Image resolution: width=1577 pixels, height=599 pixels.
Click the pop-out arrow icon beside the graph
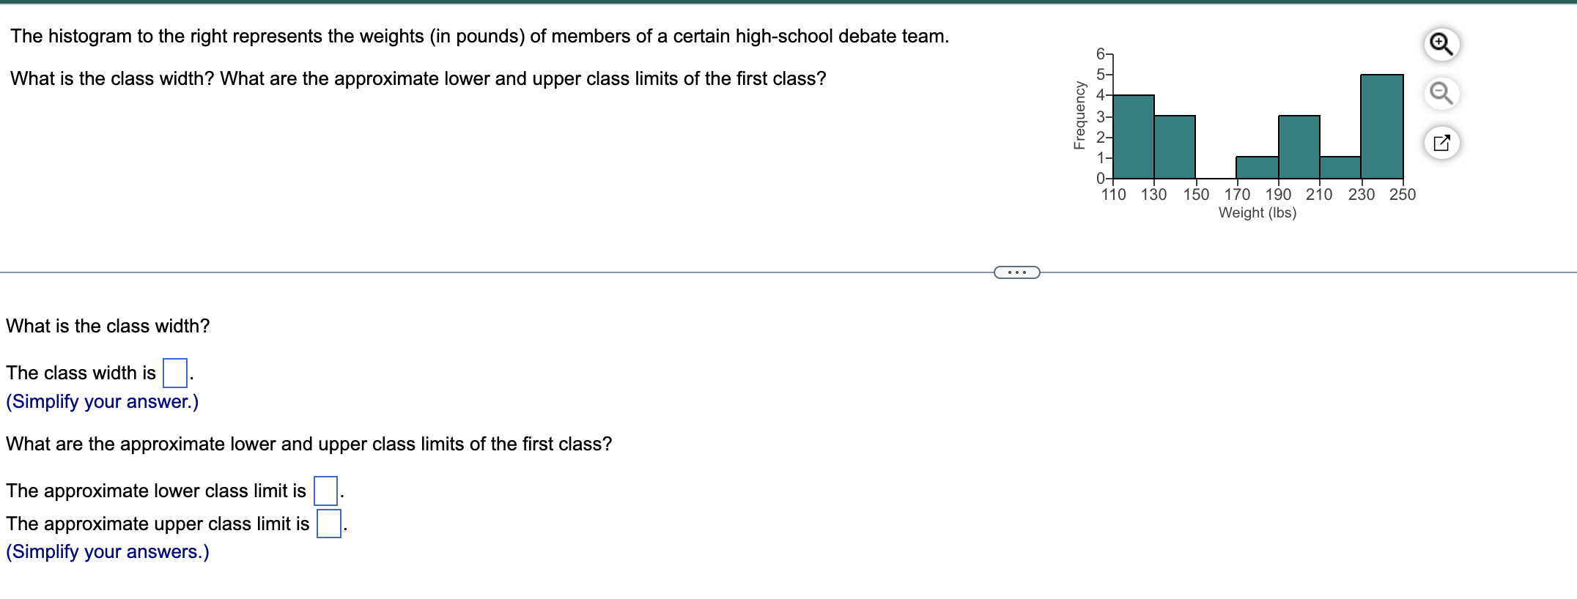[1441, 144]
